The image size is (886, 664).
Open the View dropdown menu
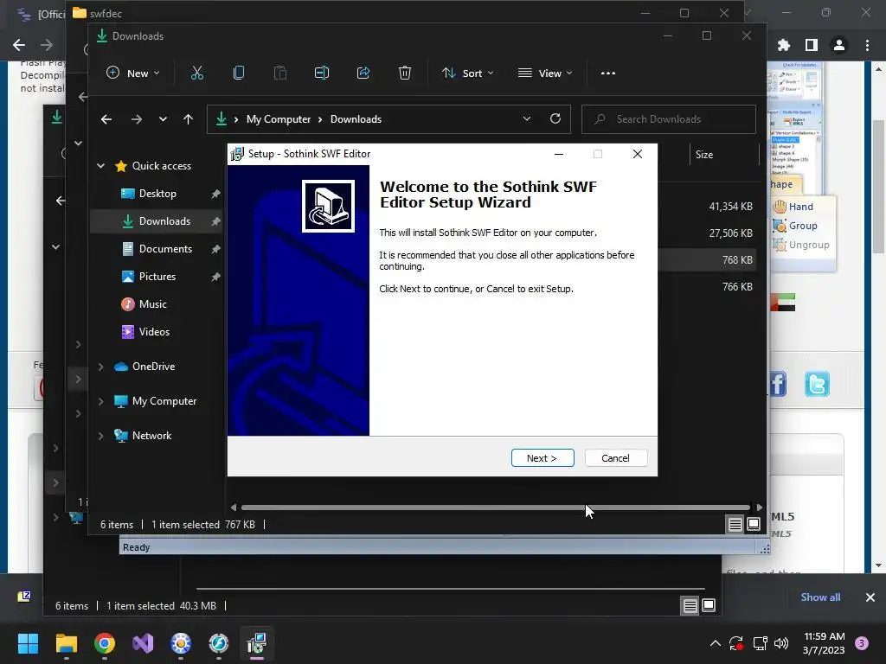[x=545, y=73]
